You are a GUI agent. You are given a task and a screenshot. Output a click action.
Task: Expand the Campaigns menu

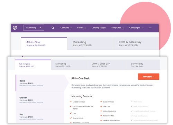136,28
